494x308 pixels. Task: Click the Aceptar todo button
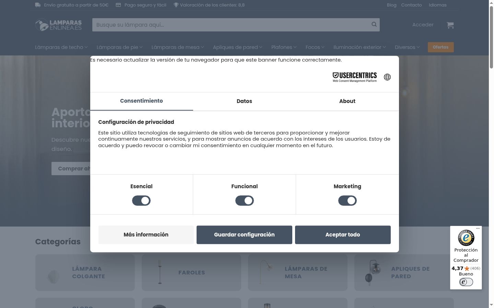click(x=343, y=235)
